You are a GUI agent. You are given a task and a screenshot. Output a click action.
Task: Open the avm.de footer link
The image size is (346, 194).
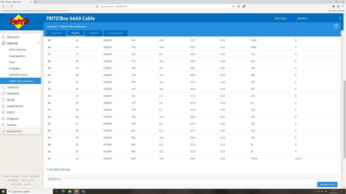click(27, 184)
